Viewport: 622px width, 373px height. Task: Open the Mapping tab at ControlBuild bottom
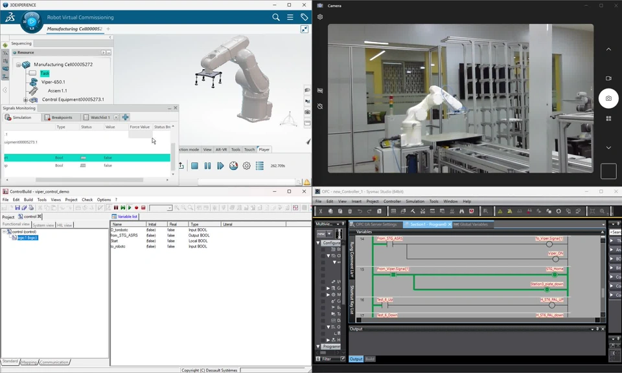click(x=29, y=362)
